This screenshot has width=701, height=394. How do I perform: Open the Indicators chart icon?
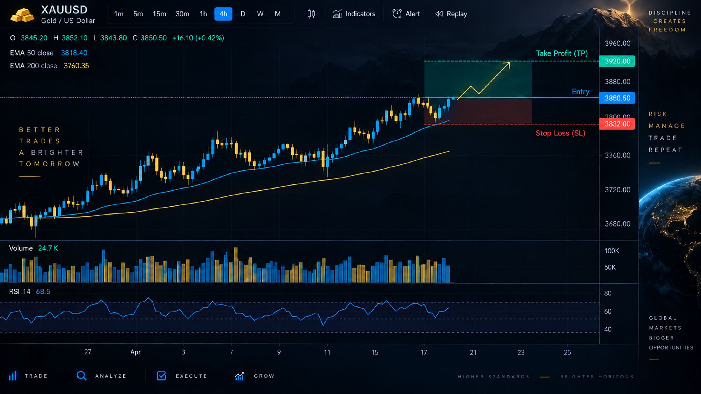tap(337, 14)
